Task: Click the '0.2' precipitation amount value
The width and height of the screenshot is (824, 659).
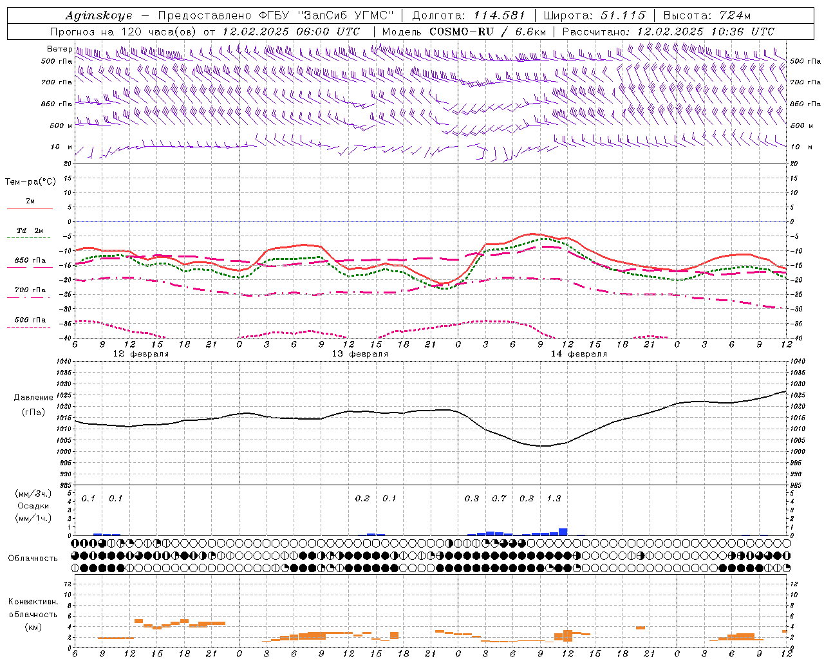Action: pyautogui.click(x=362, y=498)
